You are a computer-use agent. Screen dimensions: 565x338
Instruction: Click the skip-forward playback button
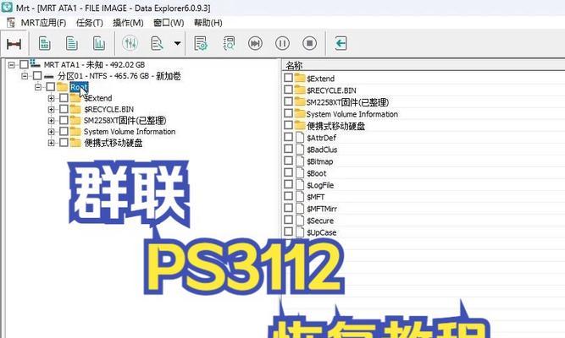[x=255, y=43]
